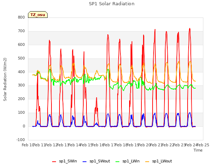Click the blue SWout peak near Feb 24
Viewport: 224px width, 168px height.
190,113
